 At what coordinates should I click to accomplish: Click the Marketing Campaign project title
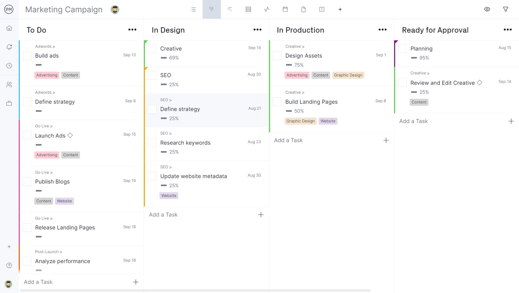point(63,9)
